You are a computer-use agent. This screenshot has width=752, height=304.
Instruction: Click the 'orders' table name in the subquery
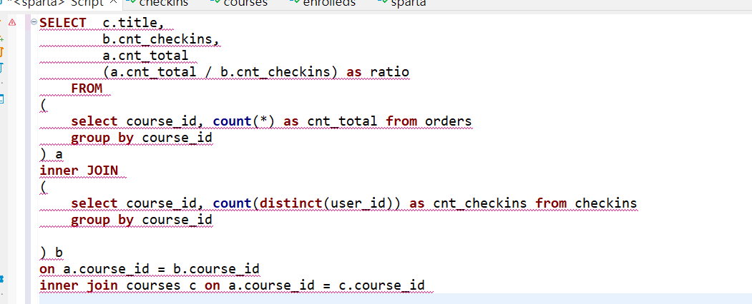tap(449, 121)
